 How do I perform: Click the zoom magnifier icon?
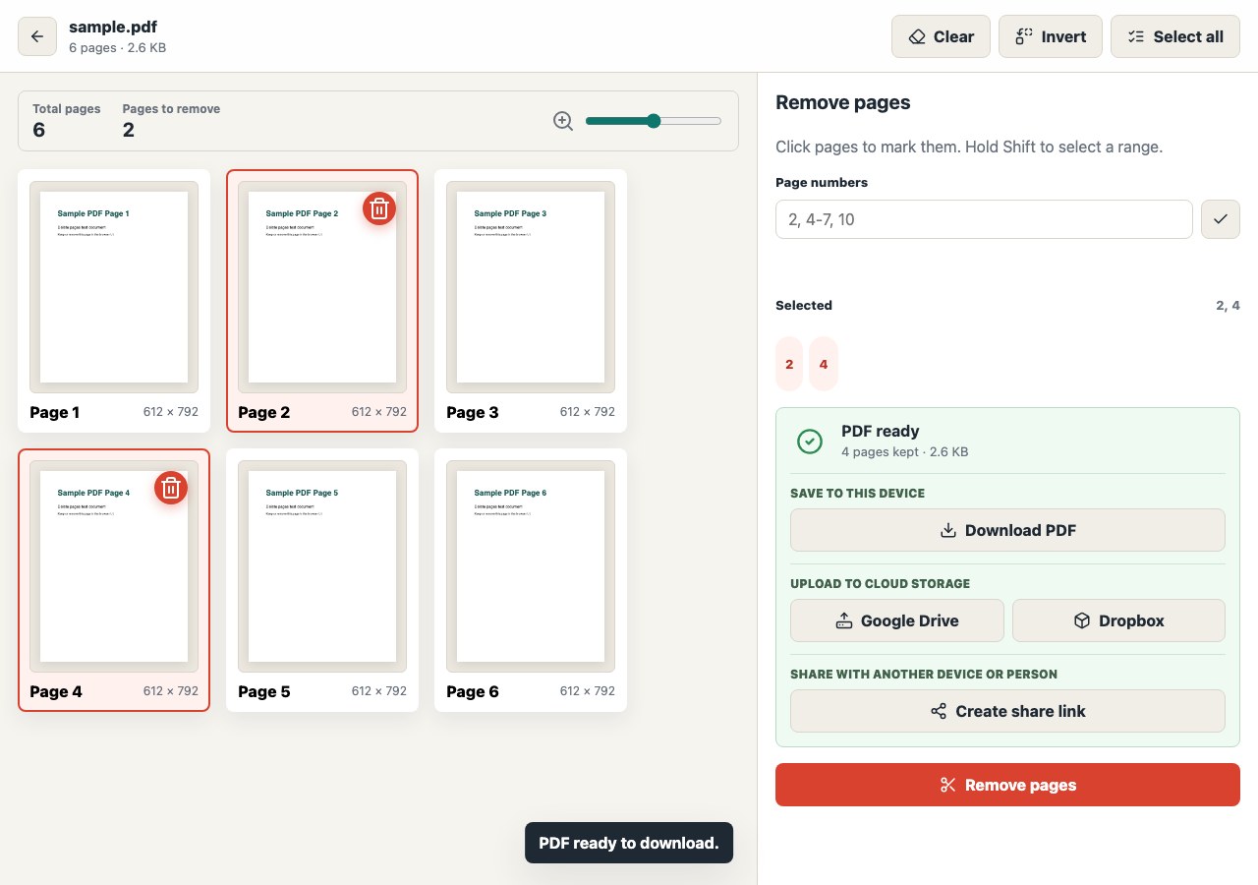point(563,121)
